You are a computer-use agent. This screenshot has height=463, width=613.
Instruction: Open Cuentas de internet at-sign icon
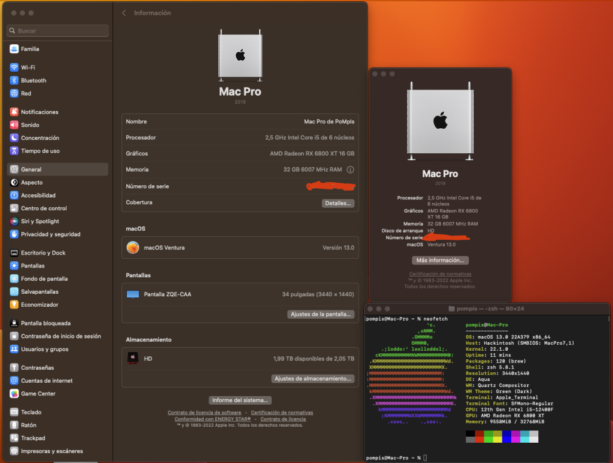pos(14,380)
